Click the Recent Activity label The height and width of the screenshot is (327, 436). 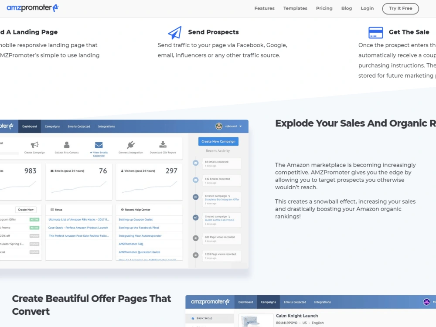218,151
